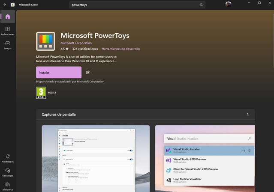Click the 4,5 star rating
The width and height of the screenshot is (274, 192).
(64, 49)
